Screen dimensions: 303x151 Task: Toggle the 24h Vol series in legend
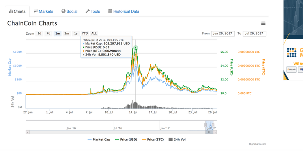tap(177, 140)
